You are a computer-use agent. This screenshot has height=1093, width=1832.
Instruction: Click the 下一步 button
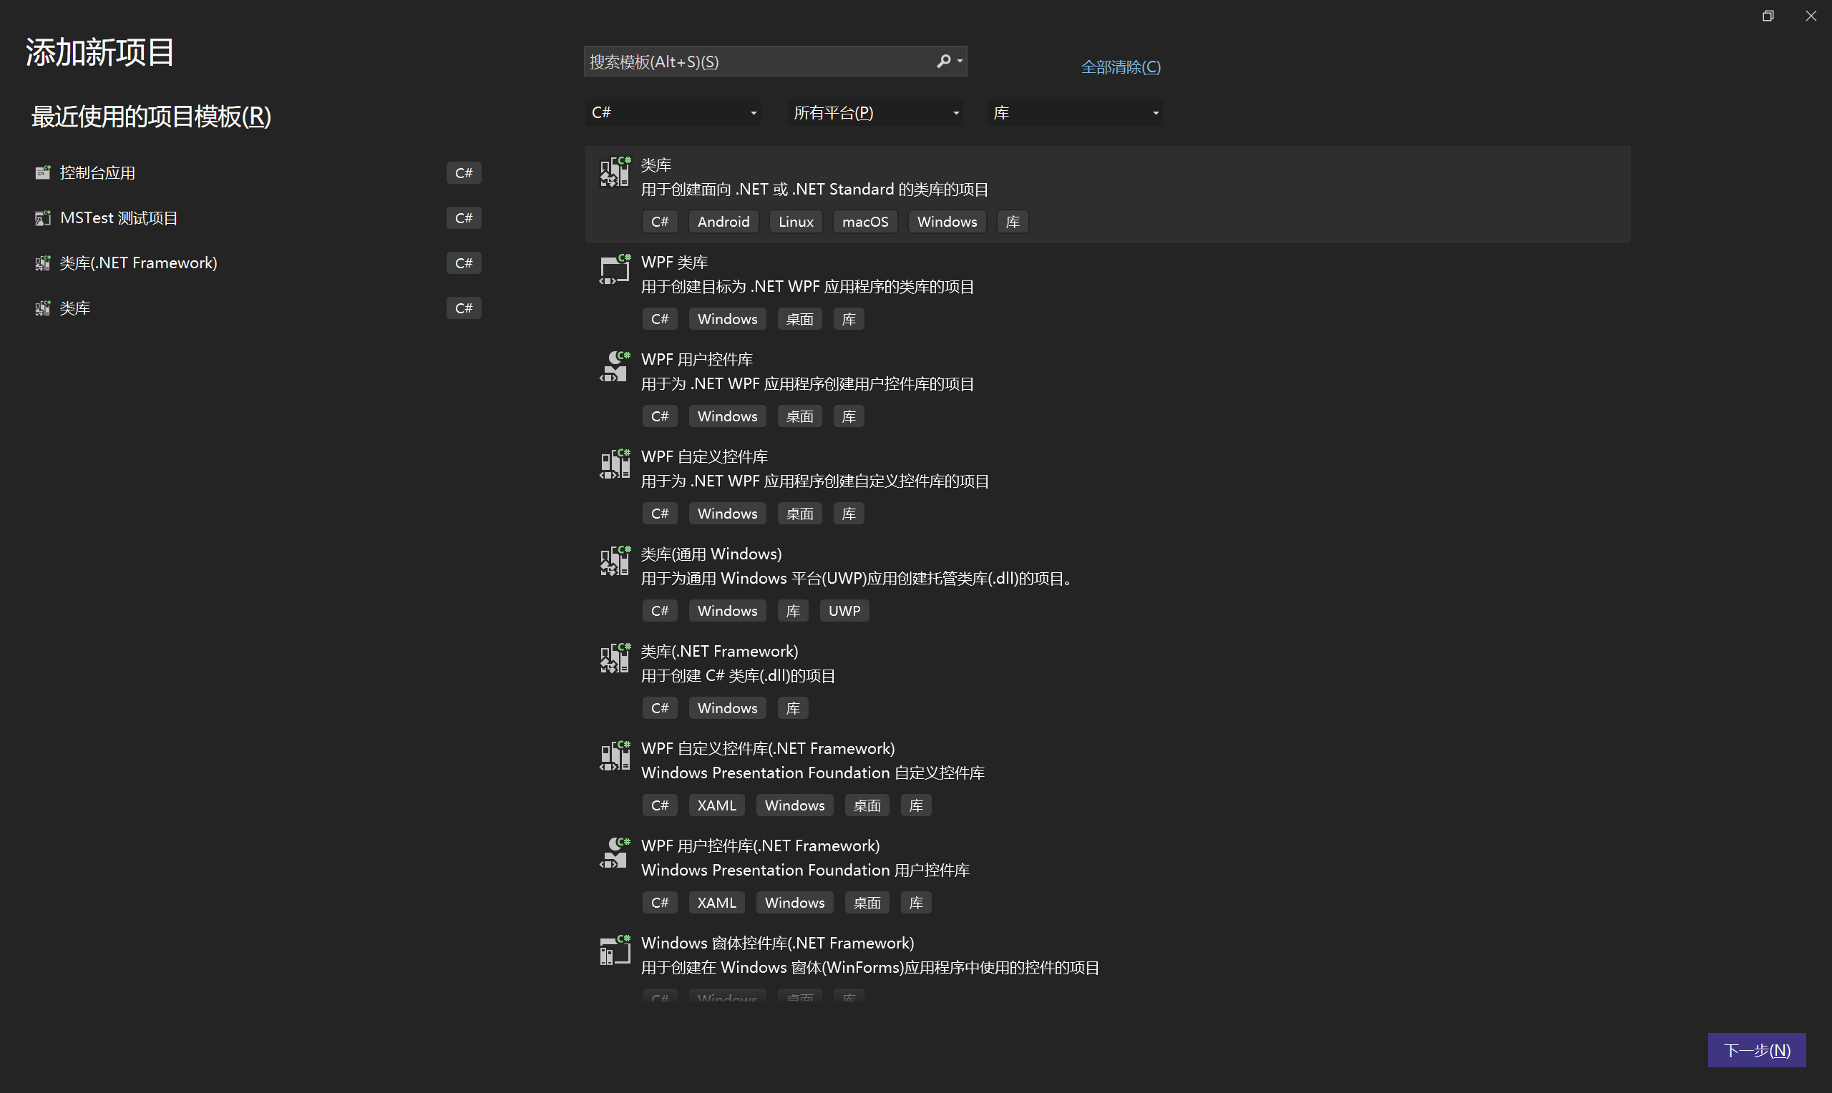[x=1756, y=1049]
